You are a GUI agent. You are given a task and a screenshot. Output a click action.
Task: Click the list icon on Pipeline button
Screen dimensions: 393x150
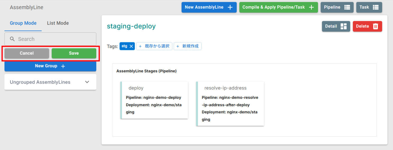pyautogui.click(x=347, y=7)
